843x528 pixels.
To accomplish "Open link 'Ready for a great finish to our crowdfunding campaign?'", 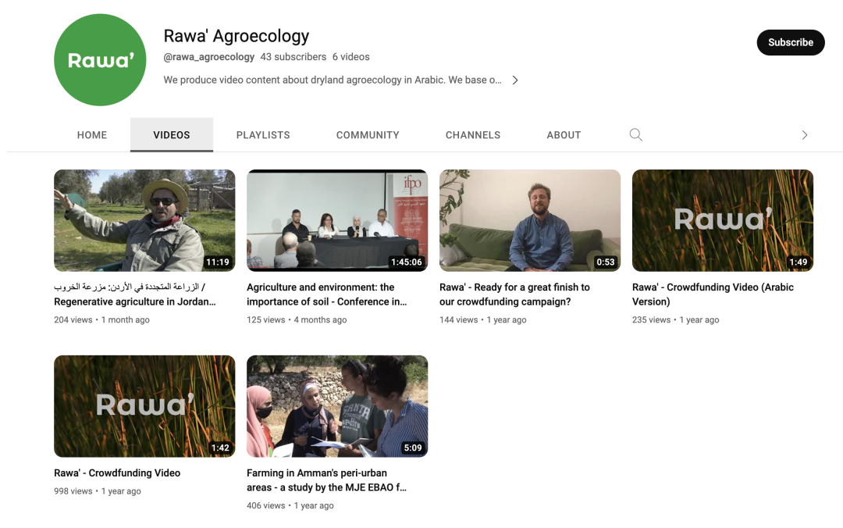I will tap(514, 294).
